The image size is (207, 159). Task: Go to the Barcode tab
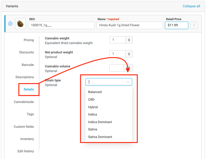[28, 65]
